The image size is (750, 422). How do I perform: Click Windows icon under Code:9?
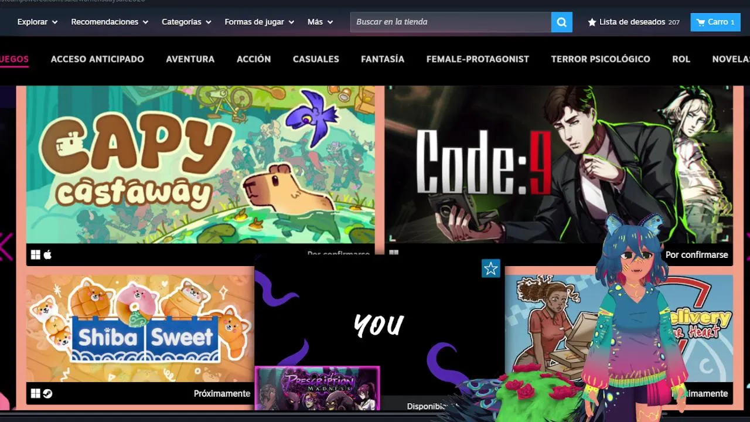click(x=394, y=253)
